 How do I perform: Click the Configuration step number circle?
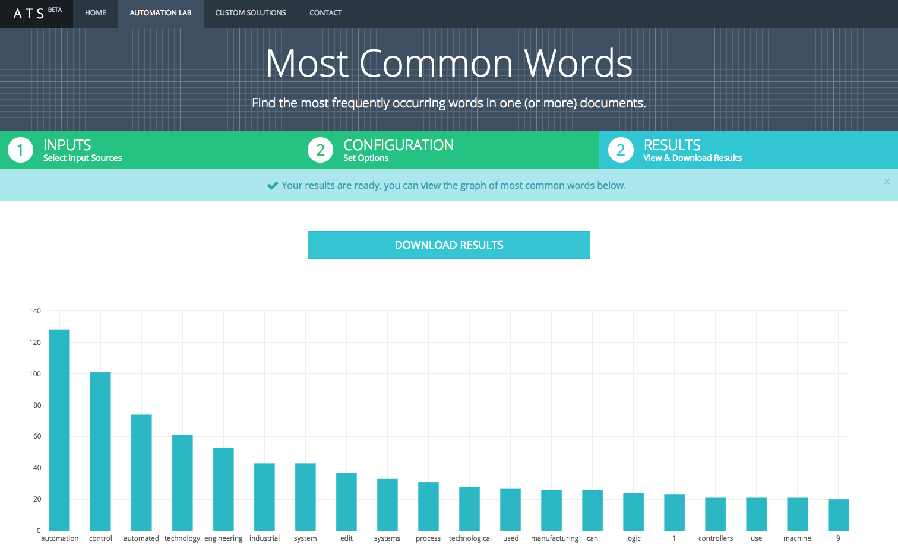320,150
